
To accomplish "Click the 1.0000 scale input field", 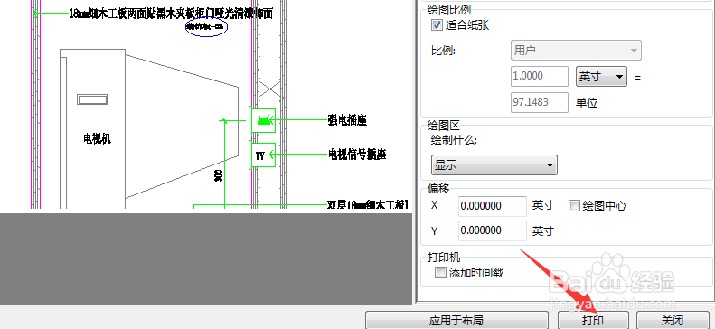I will point(540,76).
